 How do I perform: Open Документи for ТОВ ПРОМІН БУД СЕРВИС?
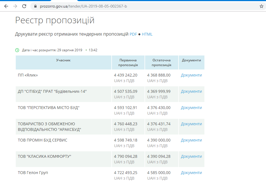tap(191, 140)
